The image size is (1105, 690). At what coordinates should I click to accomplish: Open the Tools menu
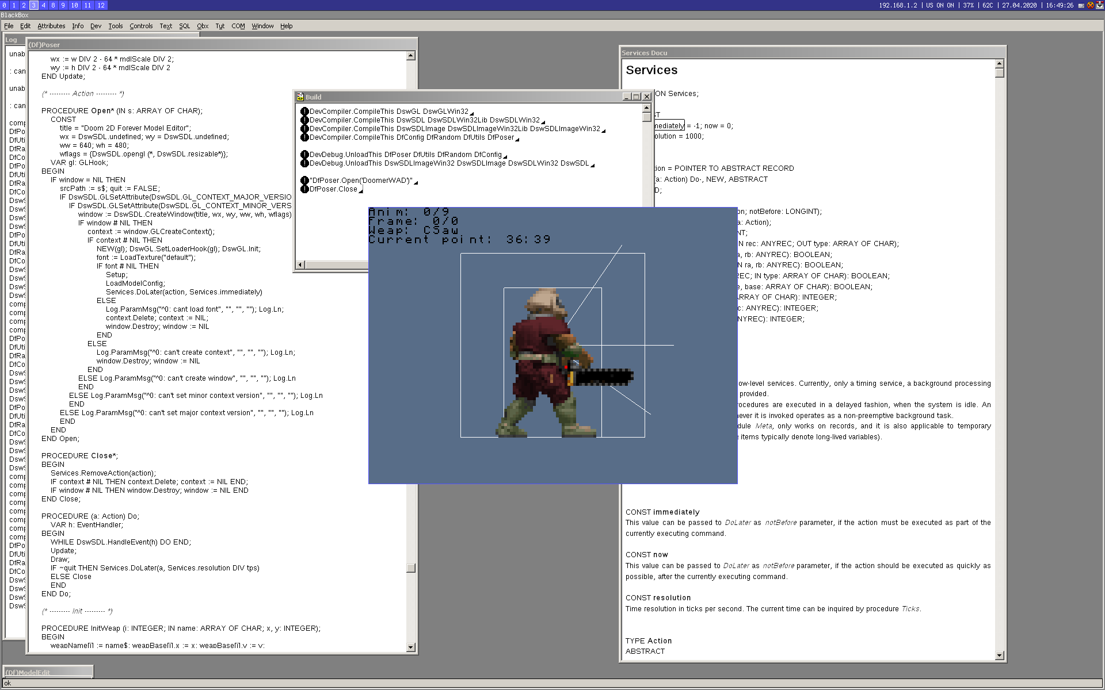[x=116, y=26]
